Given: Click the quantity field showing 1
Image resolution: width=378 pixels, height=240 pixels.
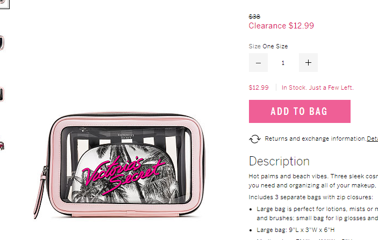Looking at the screenshot, I should pyautogui.click(x=283, y=63).
